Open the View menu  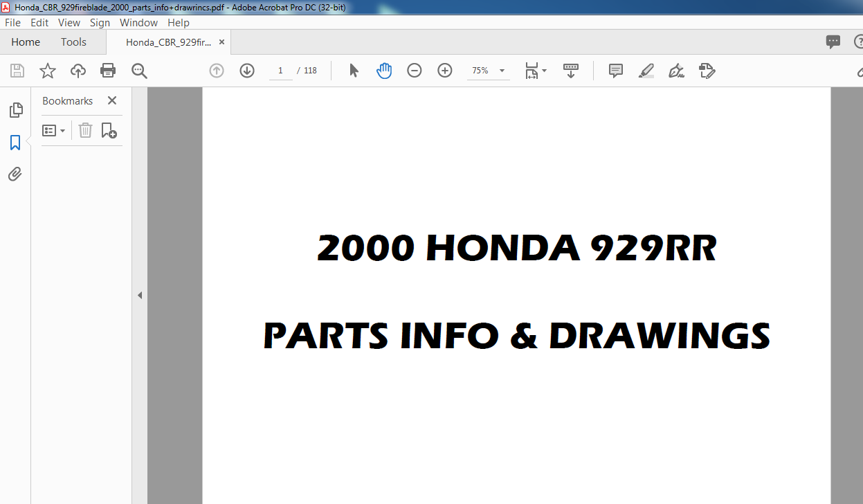(x=69, y=23)
